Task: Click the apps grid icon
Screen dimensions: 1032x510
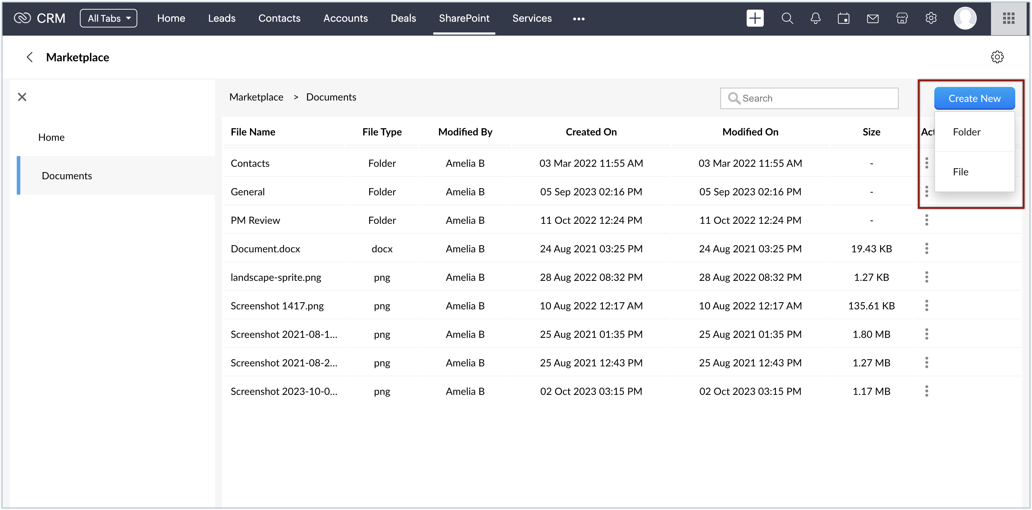Action: pyautogui.click(x=1008, y=19)
